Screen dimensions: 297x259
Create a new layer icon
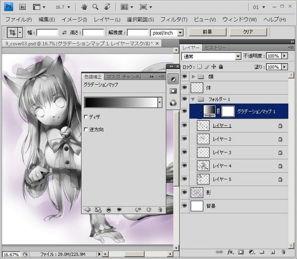[273, 252]
